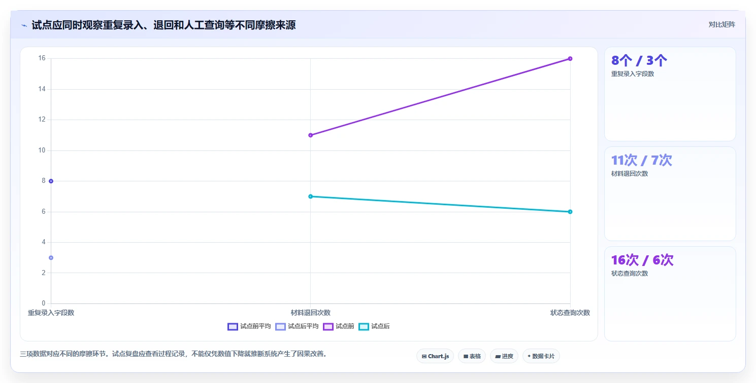The width and height of the screenshot is (756, 383).
Task: Click the cyan data point at 7
Action: (x=310, y=197)
